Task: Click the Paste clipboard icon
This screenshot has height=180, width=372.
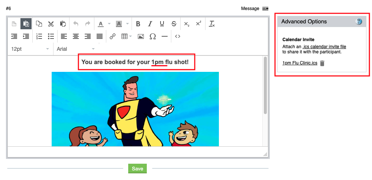Action: coord(63,24)
